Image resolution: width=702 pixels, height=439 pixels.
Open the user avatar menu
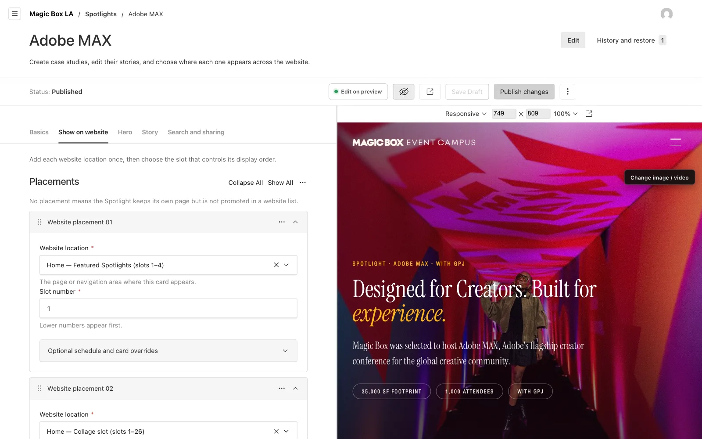pyautogui.click(x=666, y=14)
